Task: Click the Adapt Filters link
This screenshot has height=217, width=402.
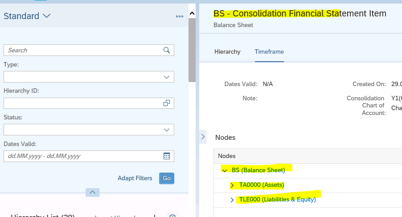Action: [x=135, y=178]
